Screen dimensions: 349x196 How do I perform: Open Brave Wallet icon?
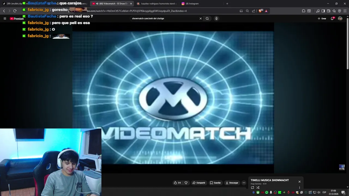pyautogui.click(x=329, y=11)
